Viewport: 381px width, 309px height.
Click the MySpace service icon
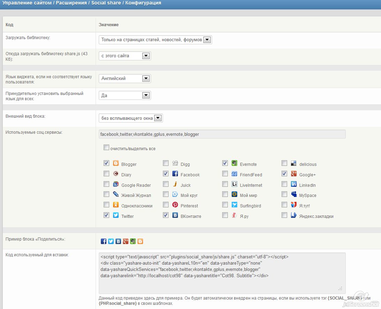point(294,194)
